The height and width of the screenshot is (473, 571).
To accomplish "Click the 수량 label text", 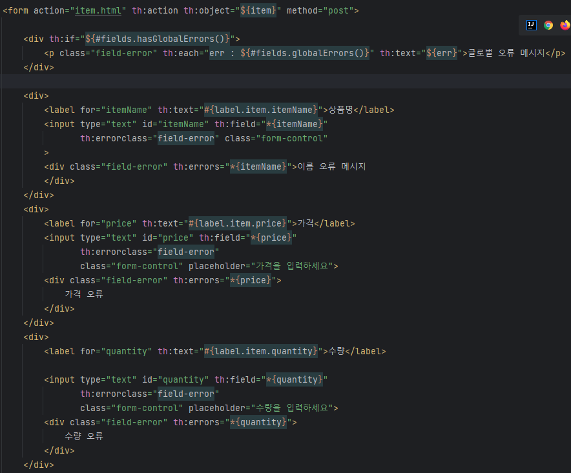I will (x=337, y=351).
